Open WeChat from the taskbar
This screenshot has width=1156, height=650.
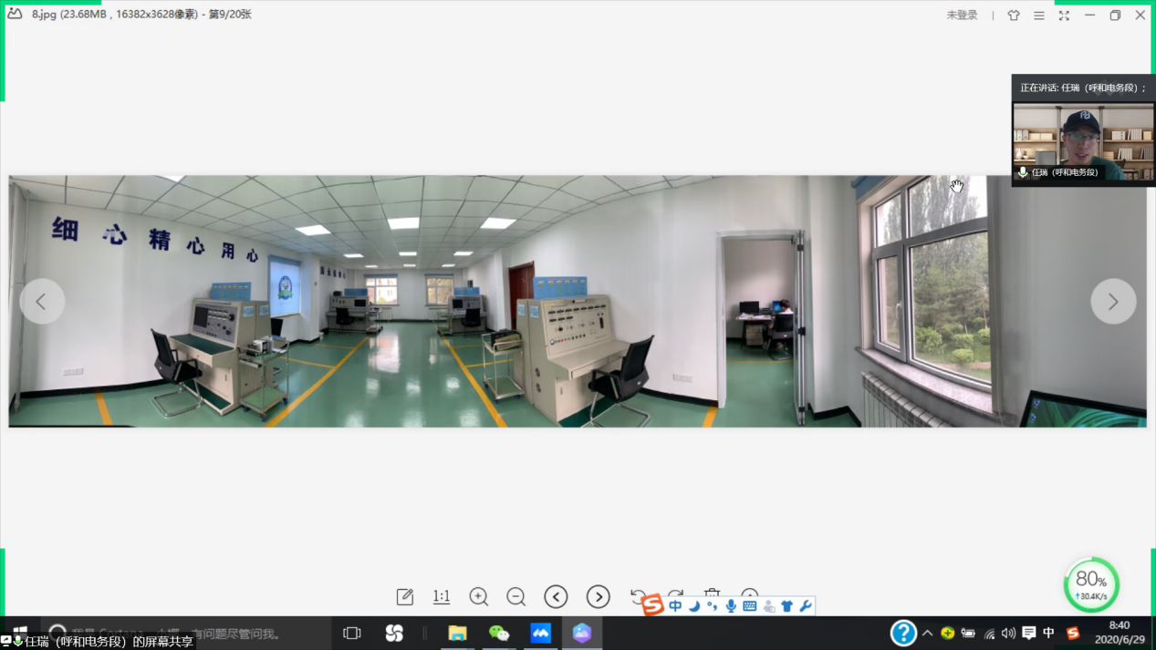pos(499,633)
